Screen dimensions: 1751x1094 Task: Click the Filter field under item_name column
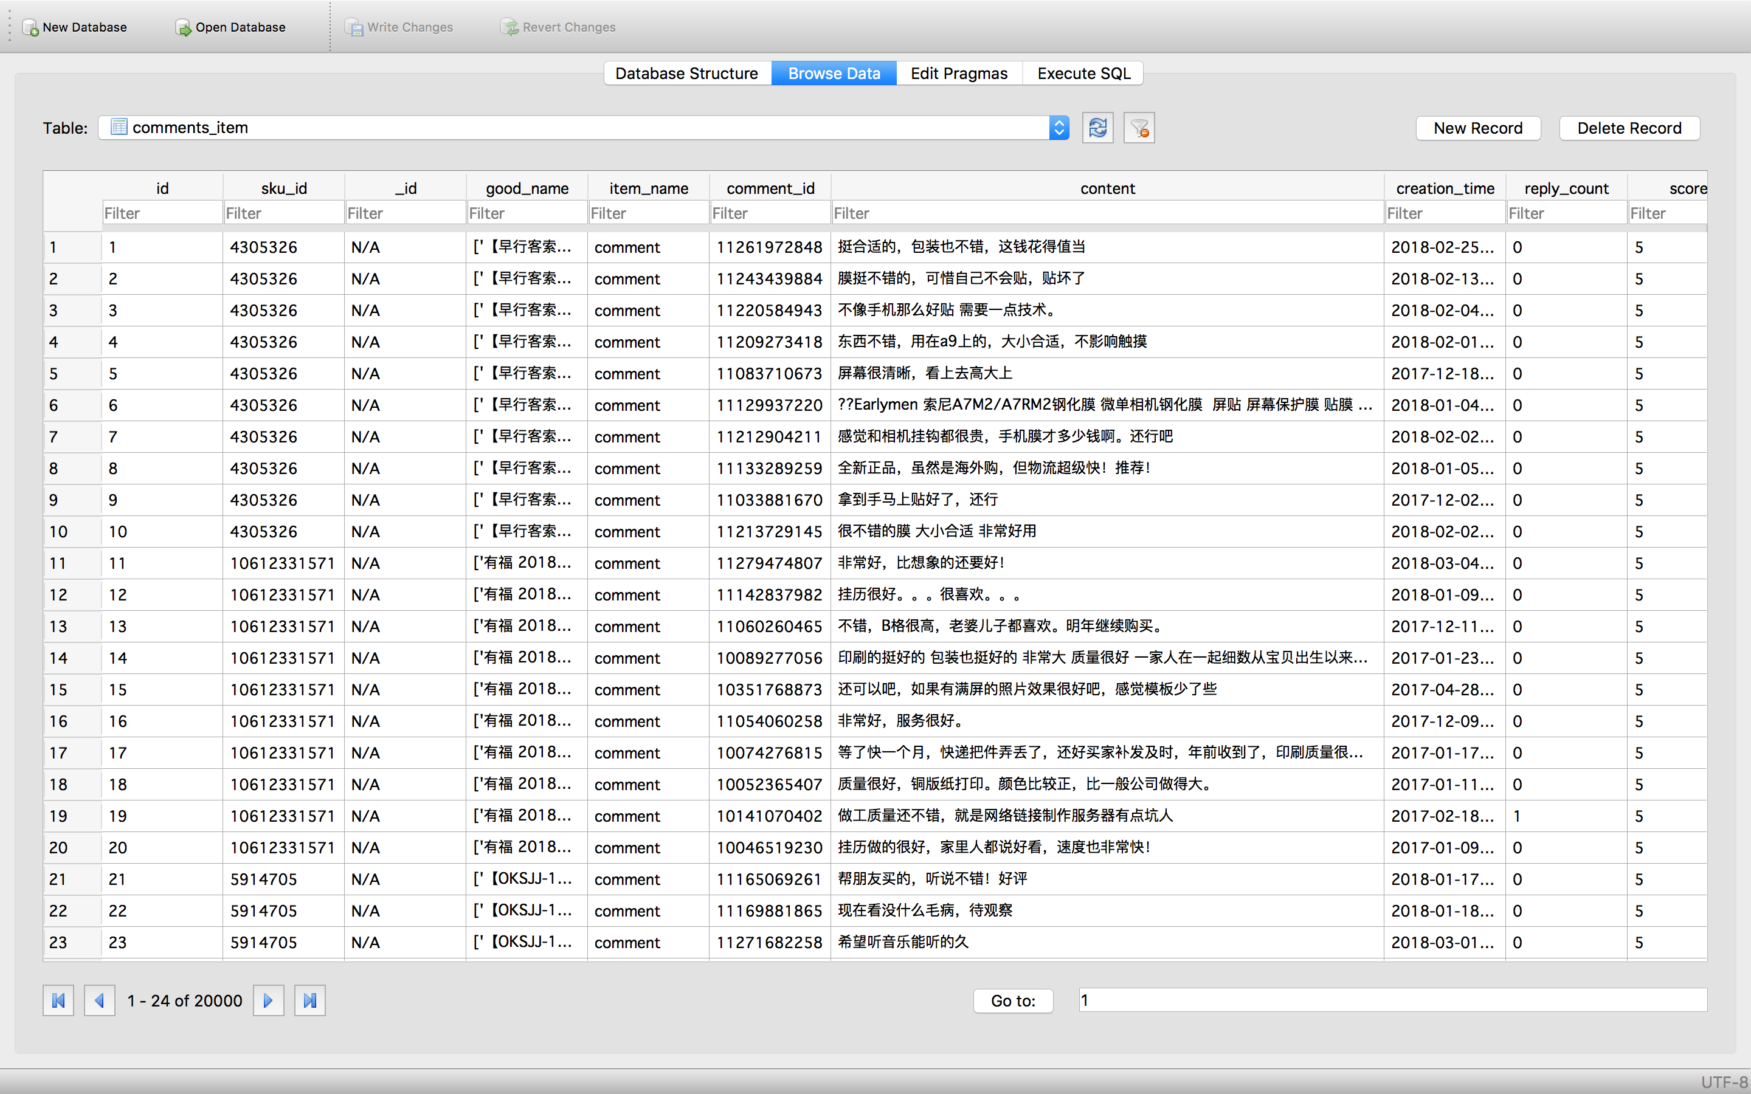tap(648, 213)
